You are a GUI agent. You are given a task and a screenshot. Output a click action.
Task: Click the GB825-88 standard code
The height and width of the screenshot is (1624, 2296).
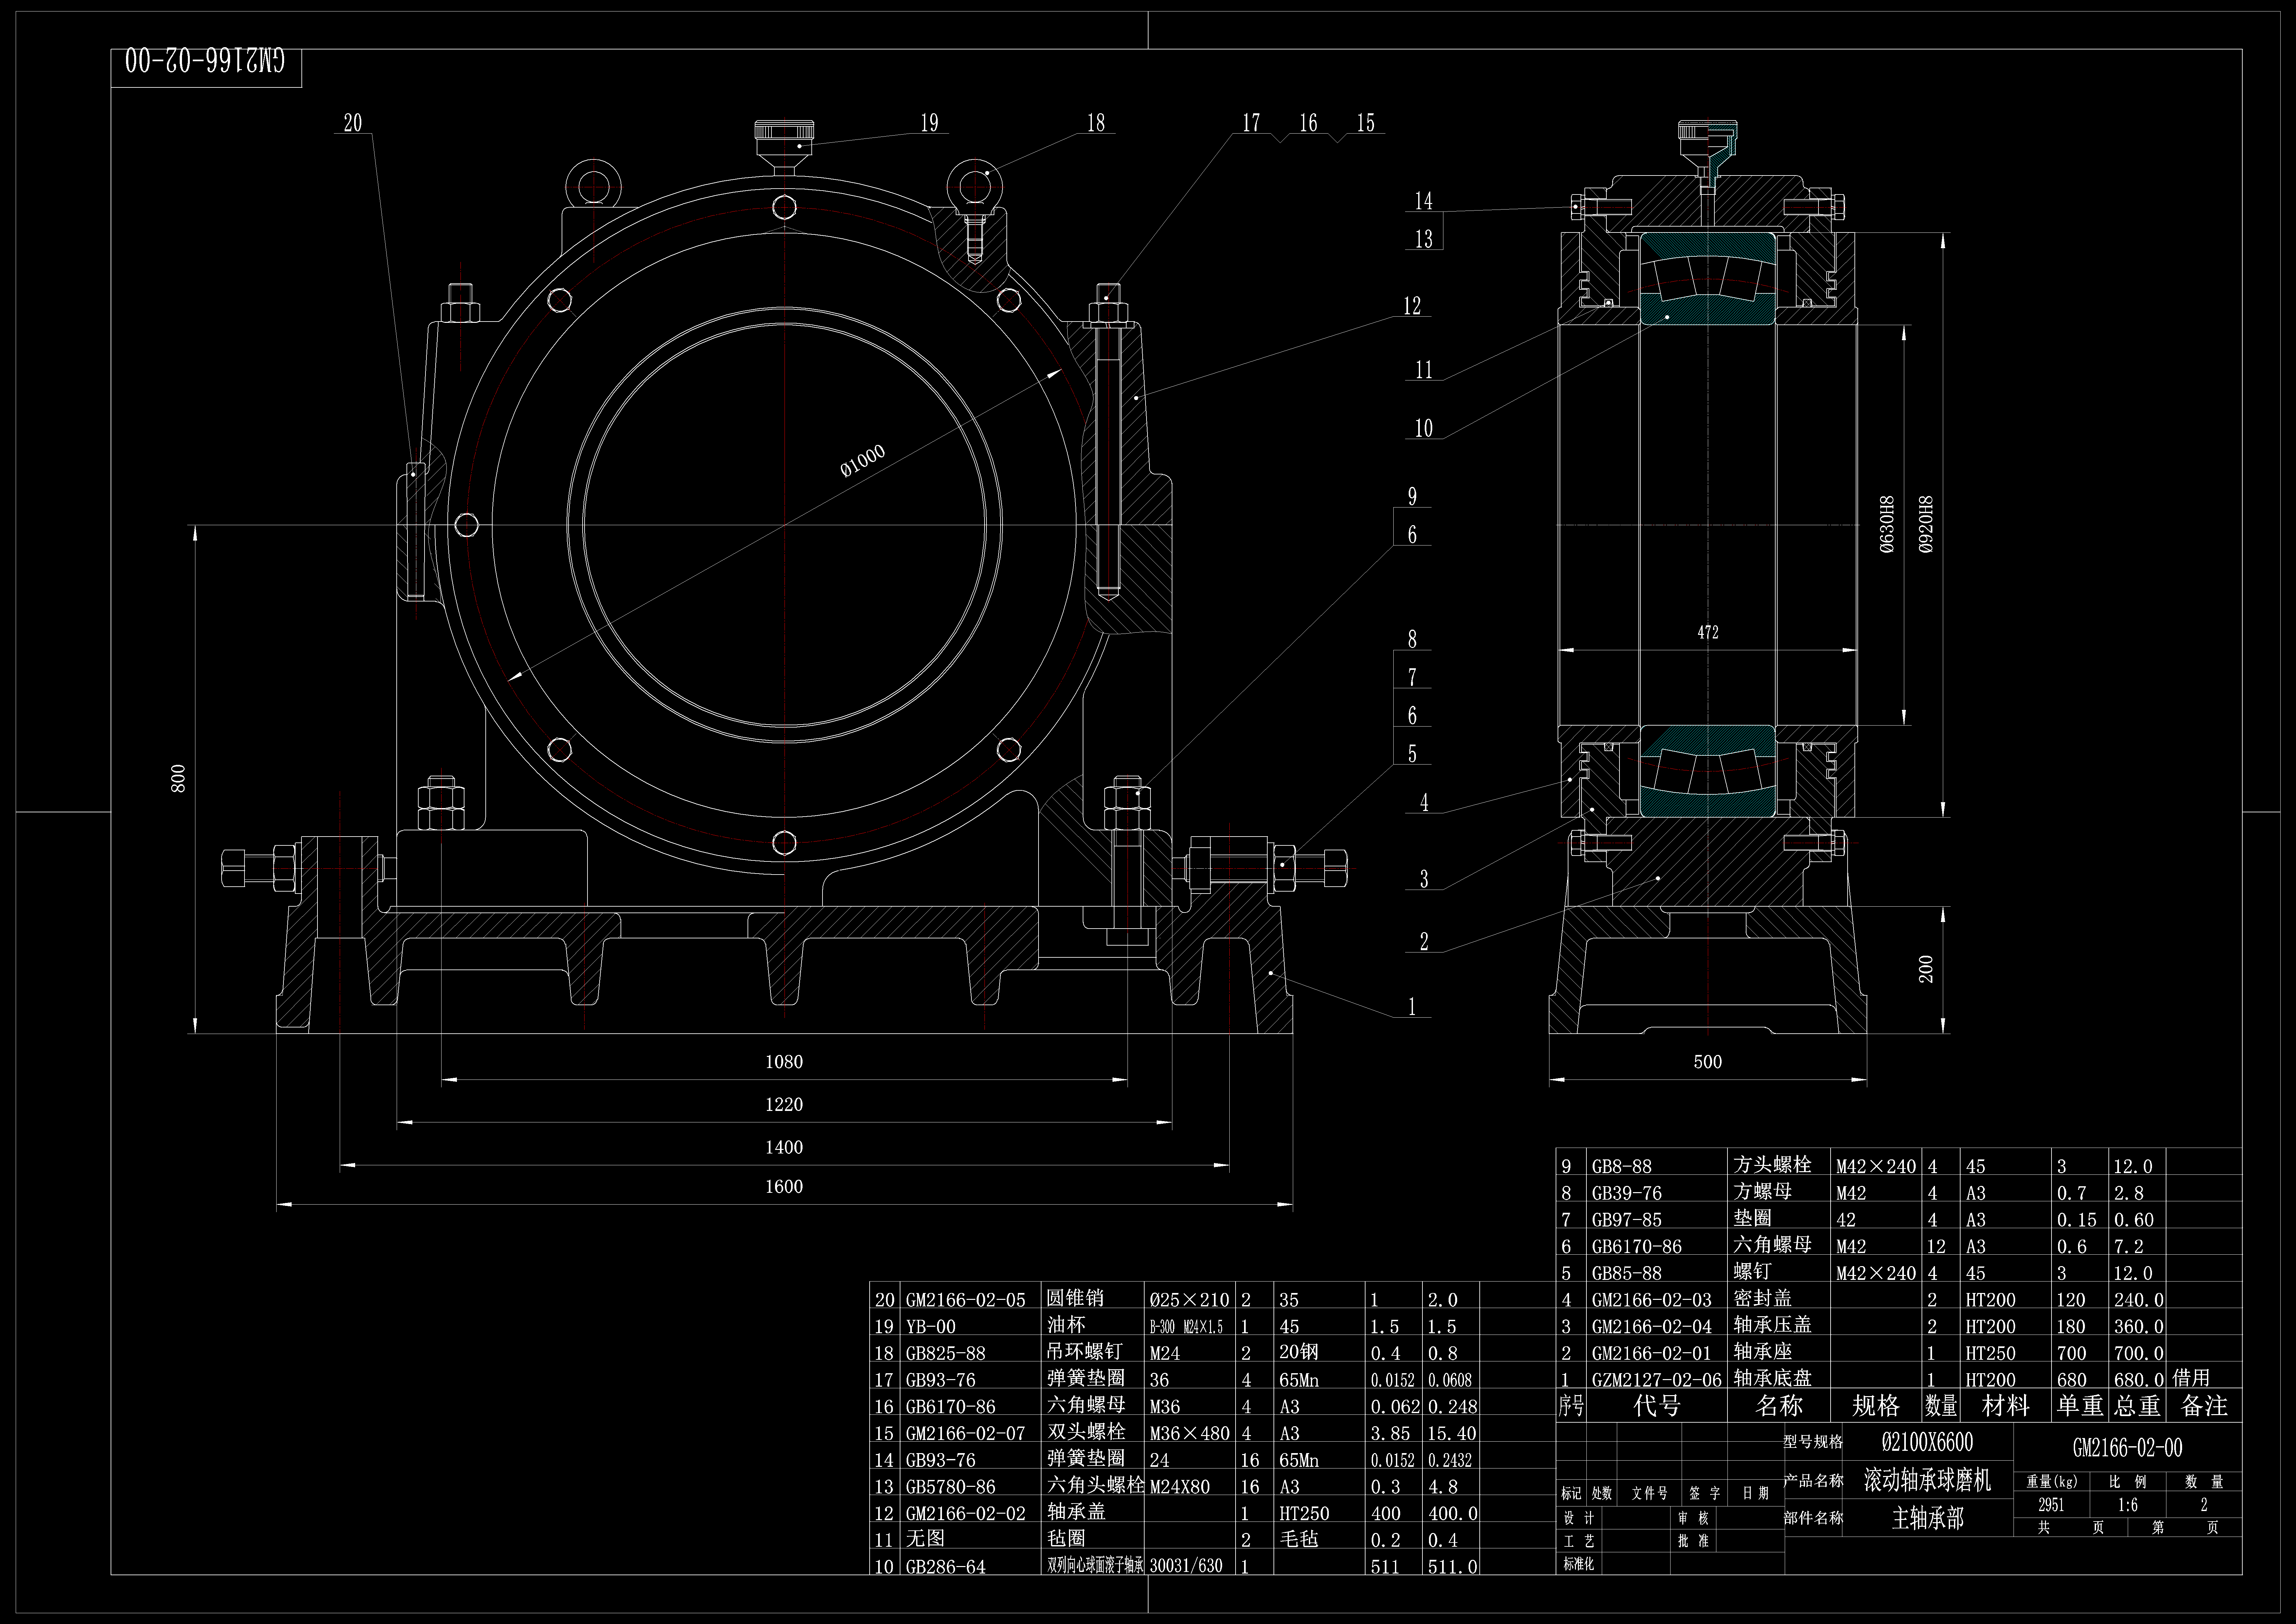[x=946, y=1353]
